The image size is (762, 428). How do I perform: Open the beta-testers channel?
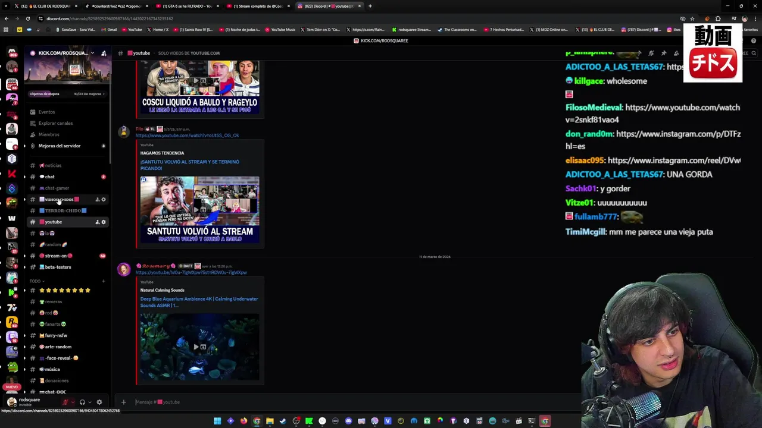pyautogui.click(x=67, y=267)
